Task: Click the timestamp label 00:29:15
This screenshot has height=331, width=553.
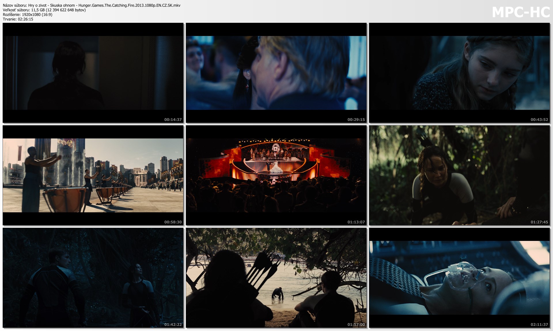Action: tap(356, 119)
